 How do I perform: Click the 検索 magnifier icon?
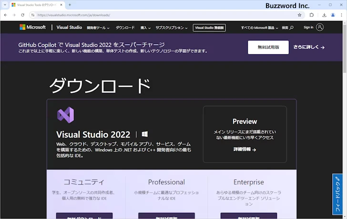[292, 28]
